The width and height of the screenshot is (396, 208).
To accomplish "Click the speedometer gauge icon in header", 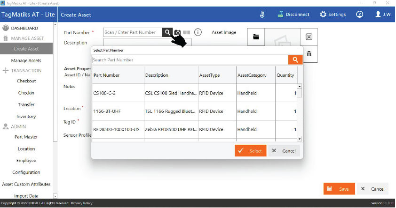I will tap(360, 14).
